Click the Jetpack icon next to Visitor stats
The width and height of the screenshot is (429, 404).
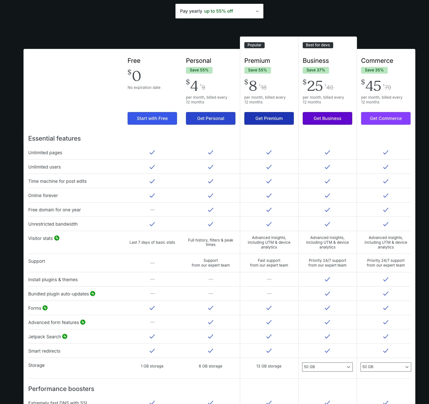tap(57, 238)
